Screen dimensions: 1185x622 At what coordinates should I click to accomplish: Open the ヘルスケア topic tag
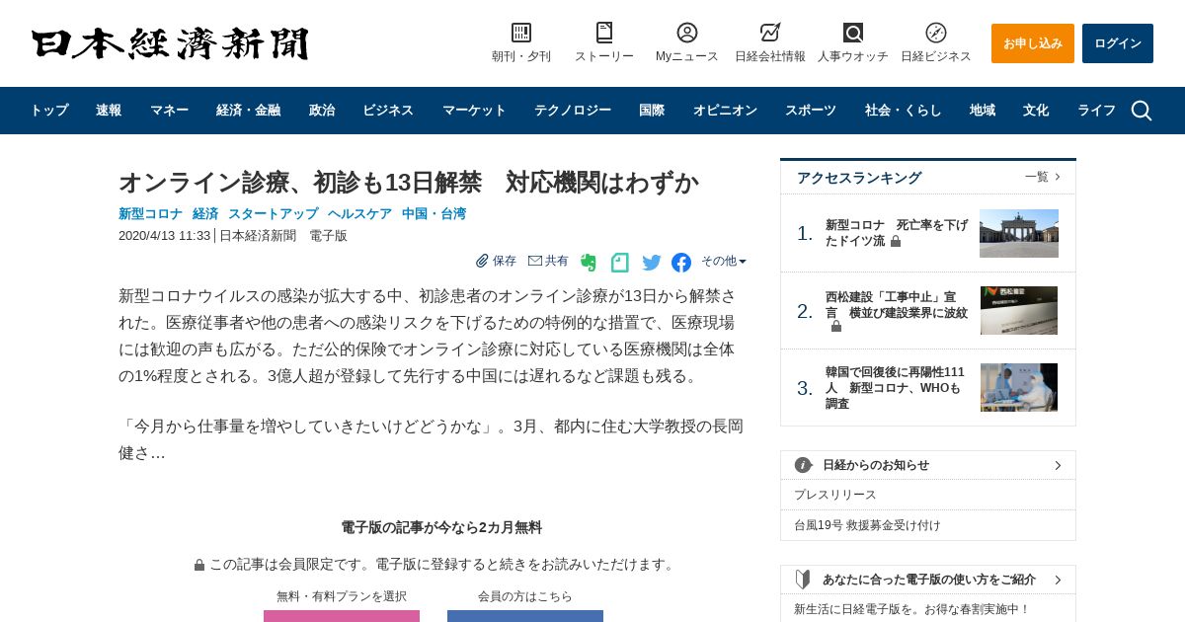point(360,213)
